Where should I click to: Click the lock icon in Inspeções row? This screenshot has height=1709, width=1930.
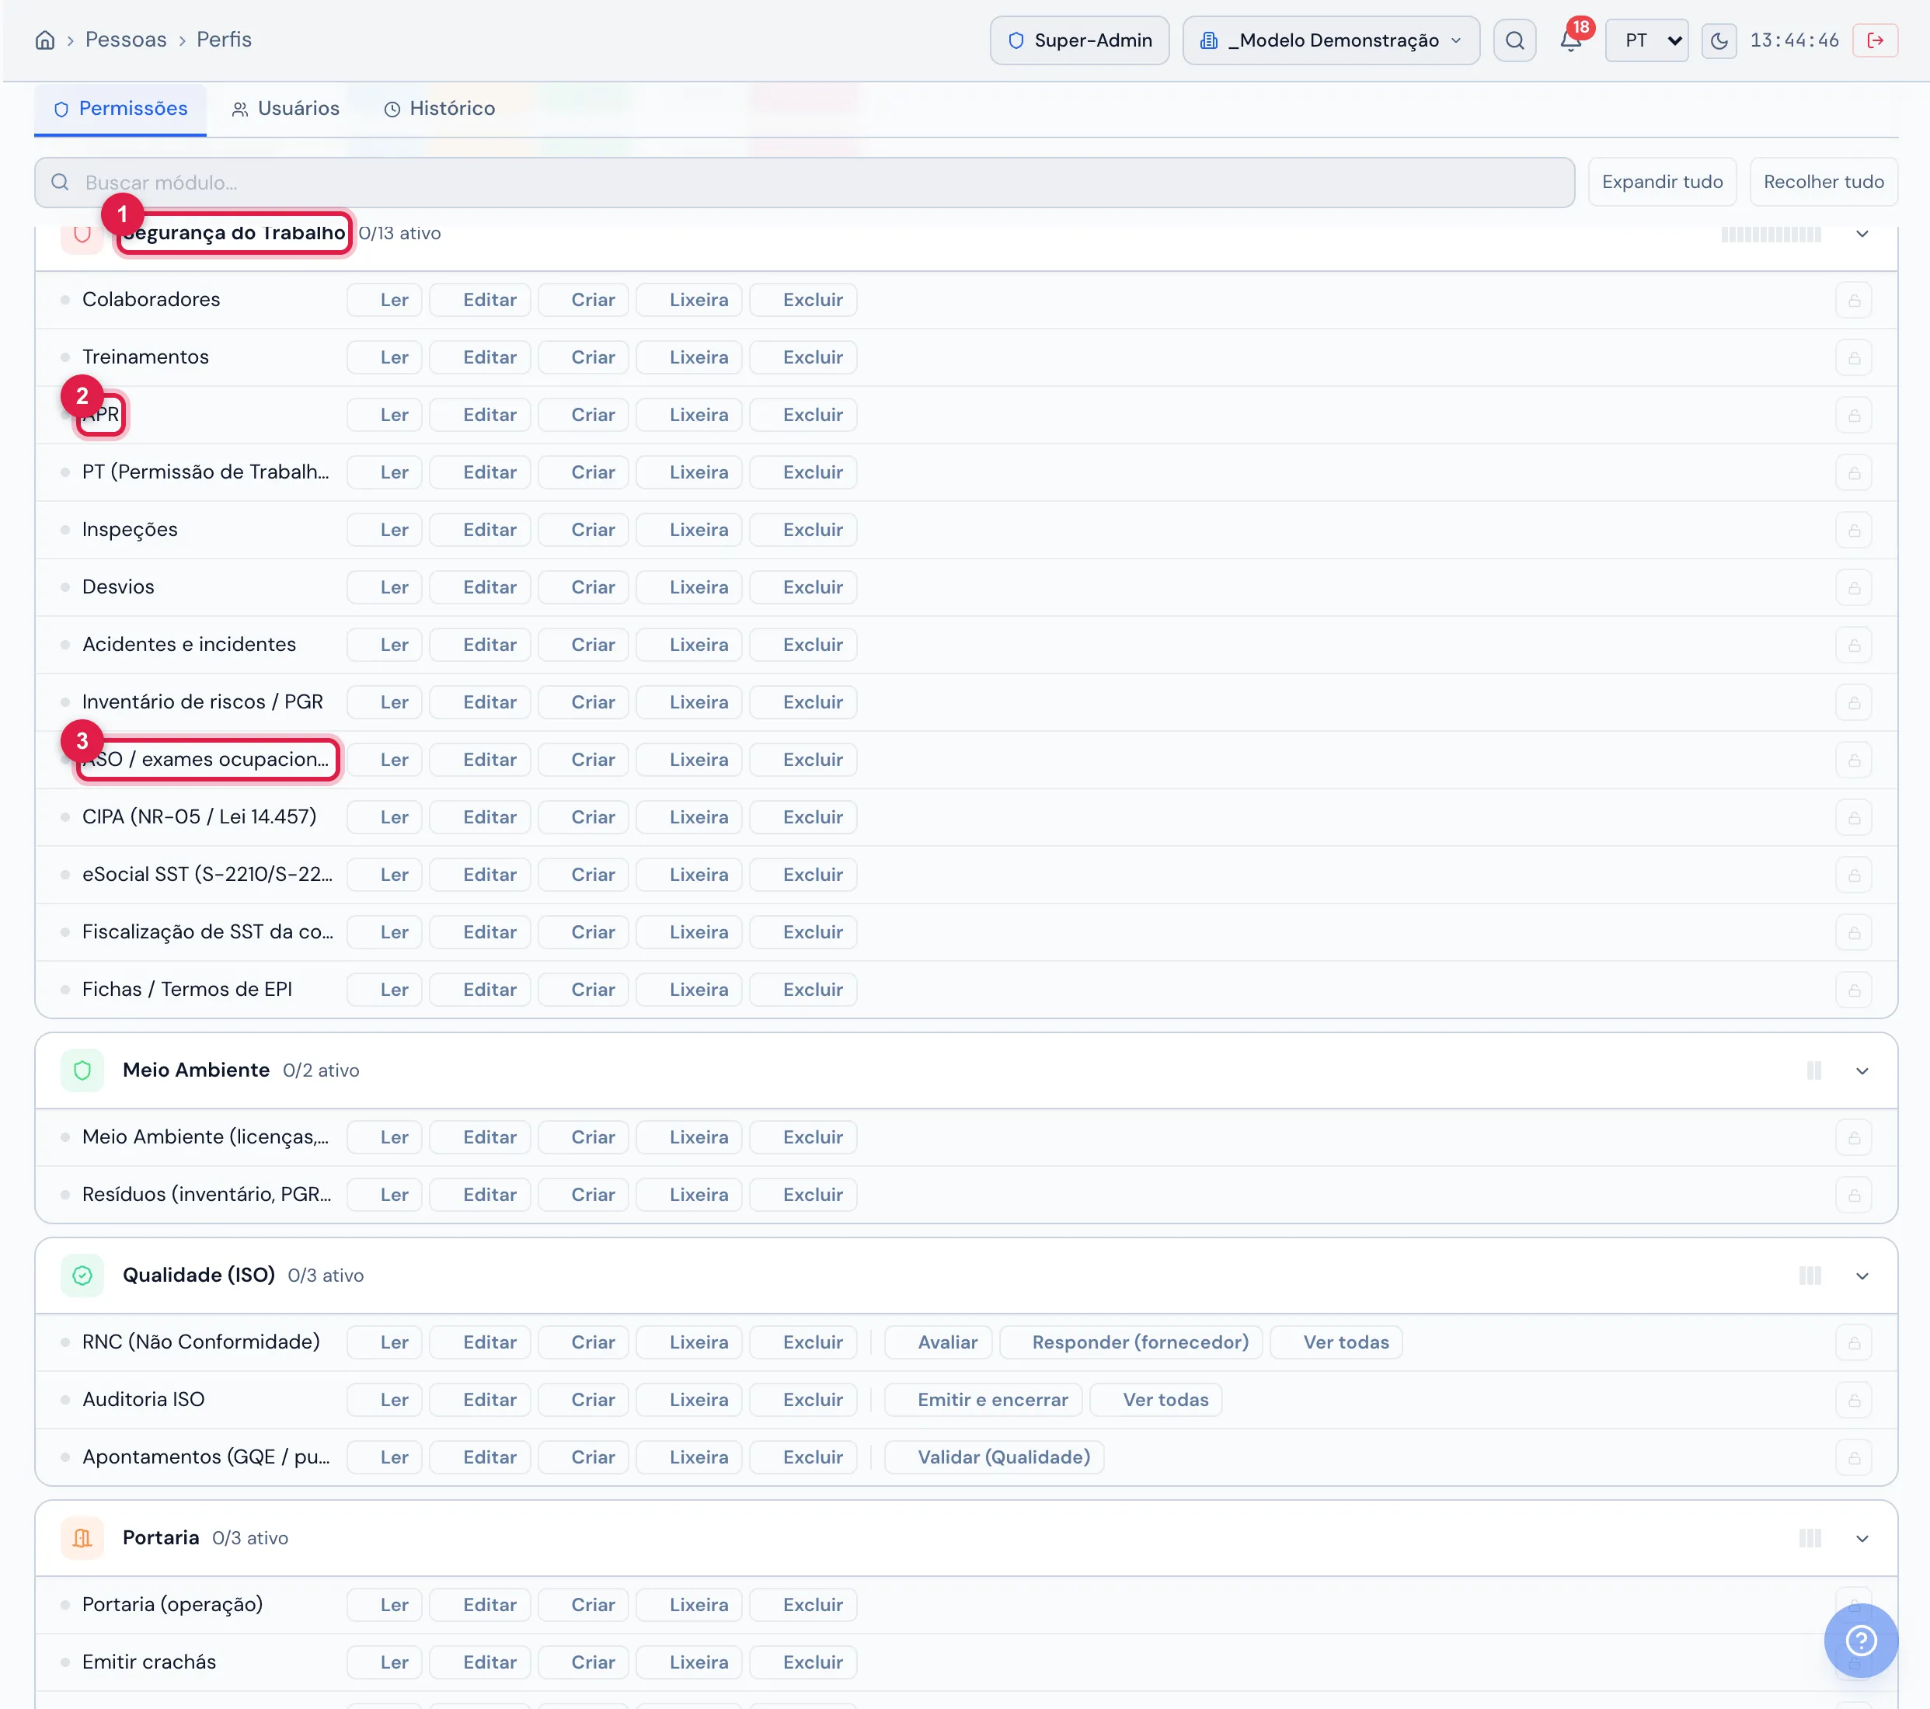(1854, 531)
